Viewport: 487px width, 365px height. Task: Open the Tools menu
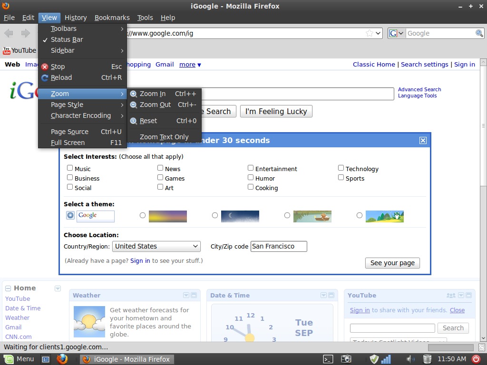coord(145,18)
